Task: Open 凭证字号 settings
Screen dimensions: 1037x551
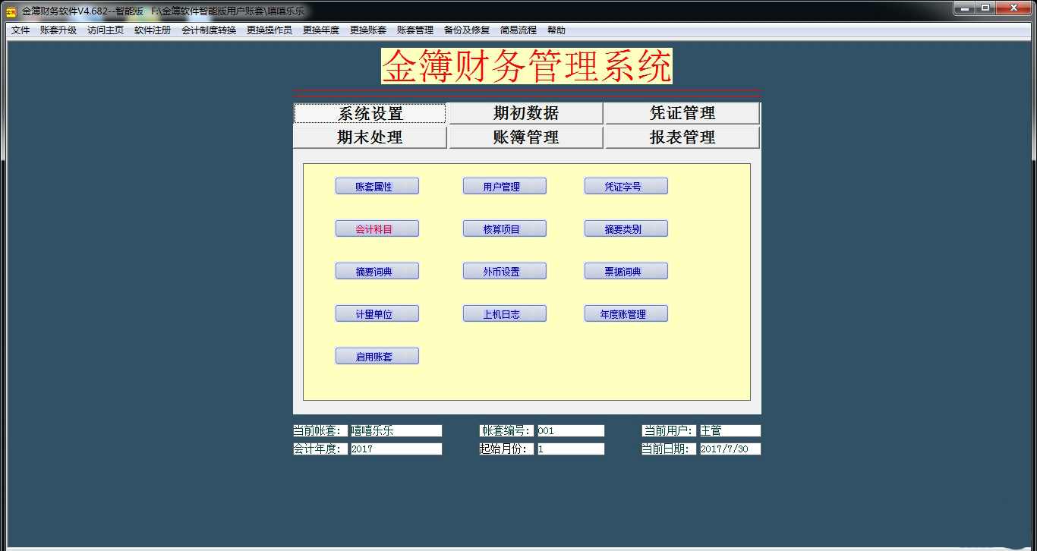Action: point(626,186)
